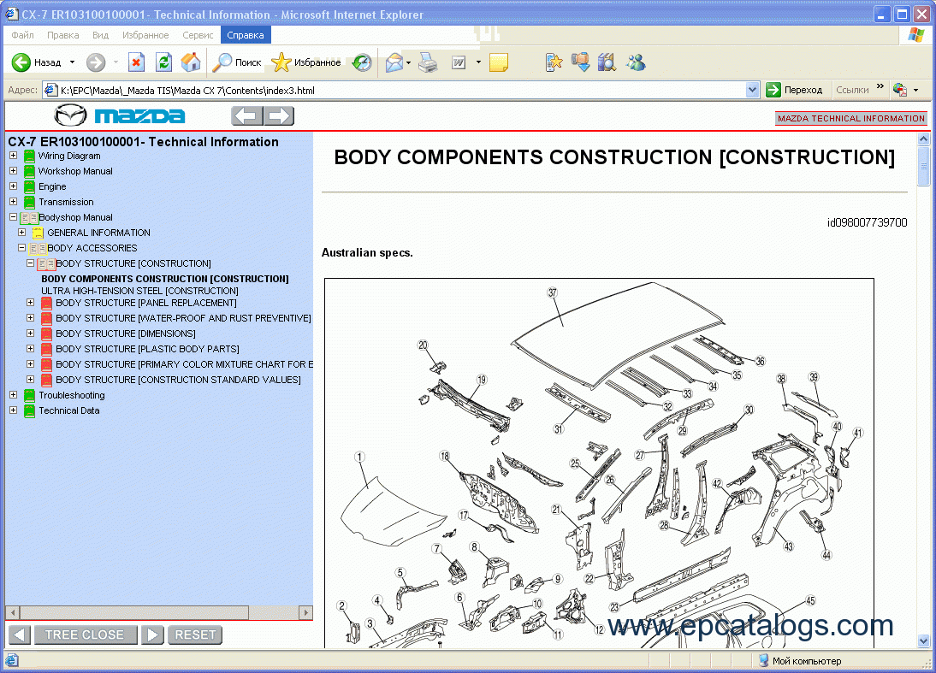This screenshot has width=936, height=673.
Task: Click the green Wiring Diagram book icon
Action: click(29, 156)
